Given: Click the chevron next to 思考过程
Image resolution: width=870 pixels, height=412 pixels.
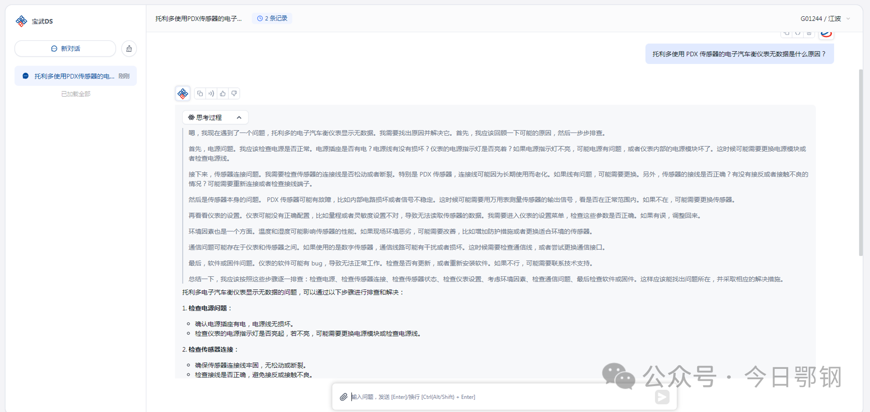Looking at the screenshot, I should pos(239,118).
